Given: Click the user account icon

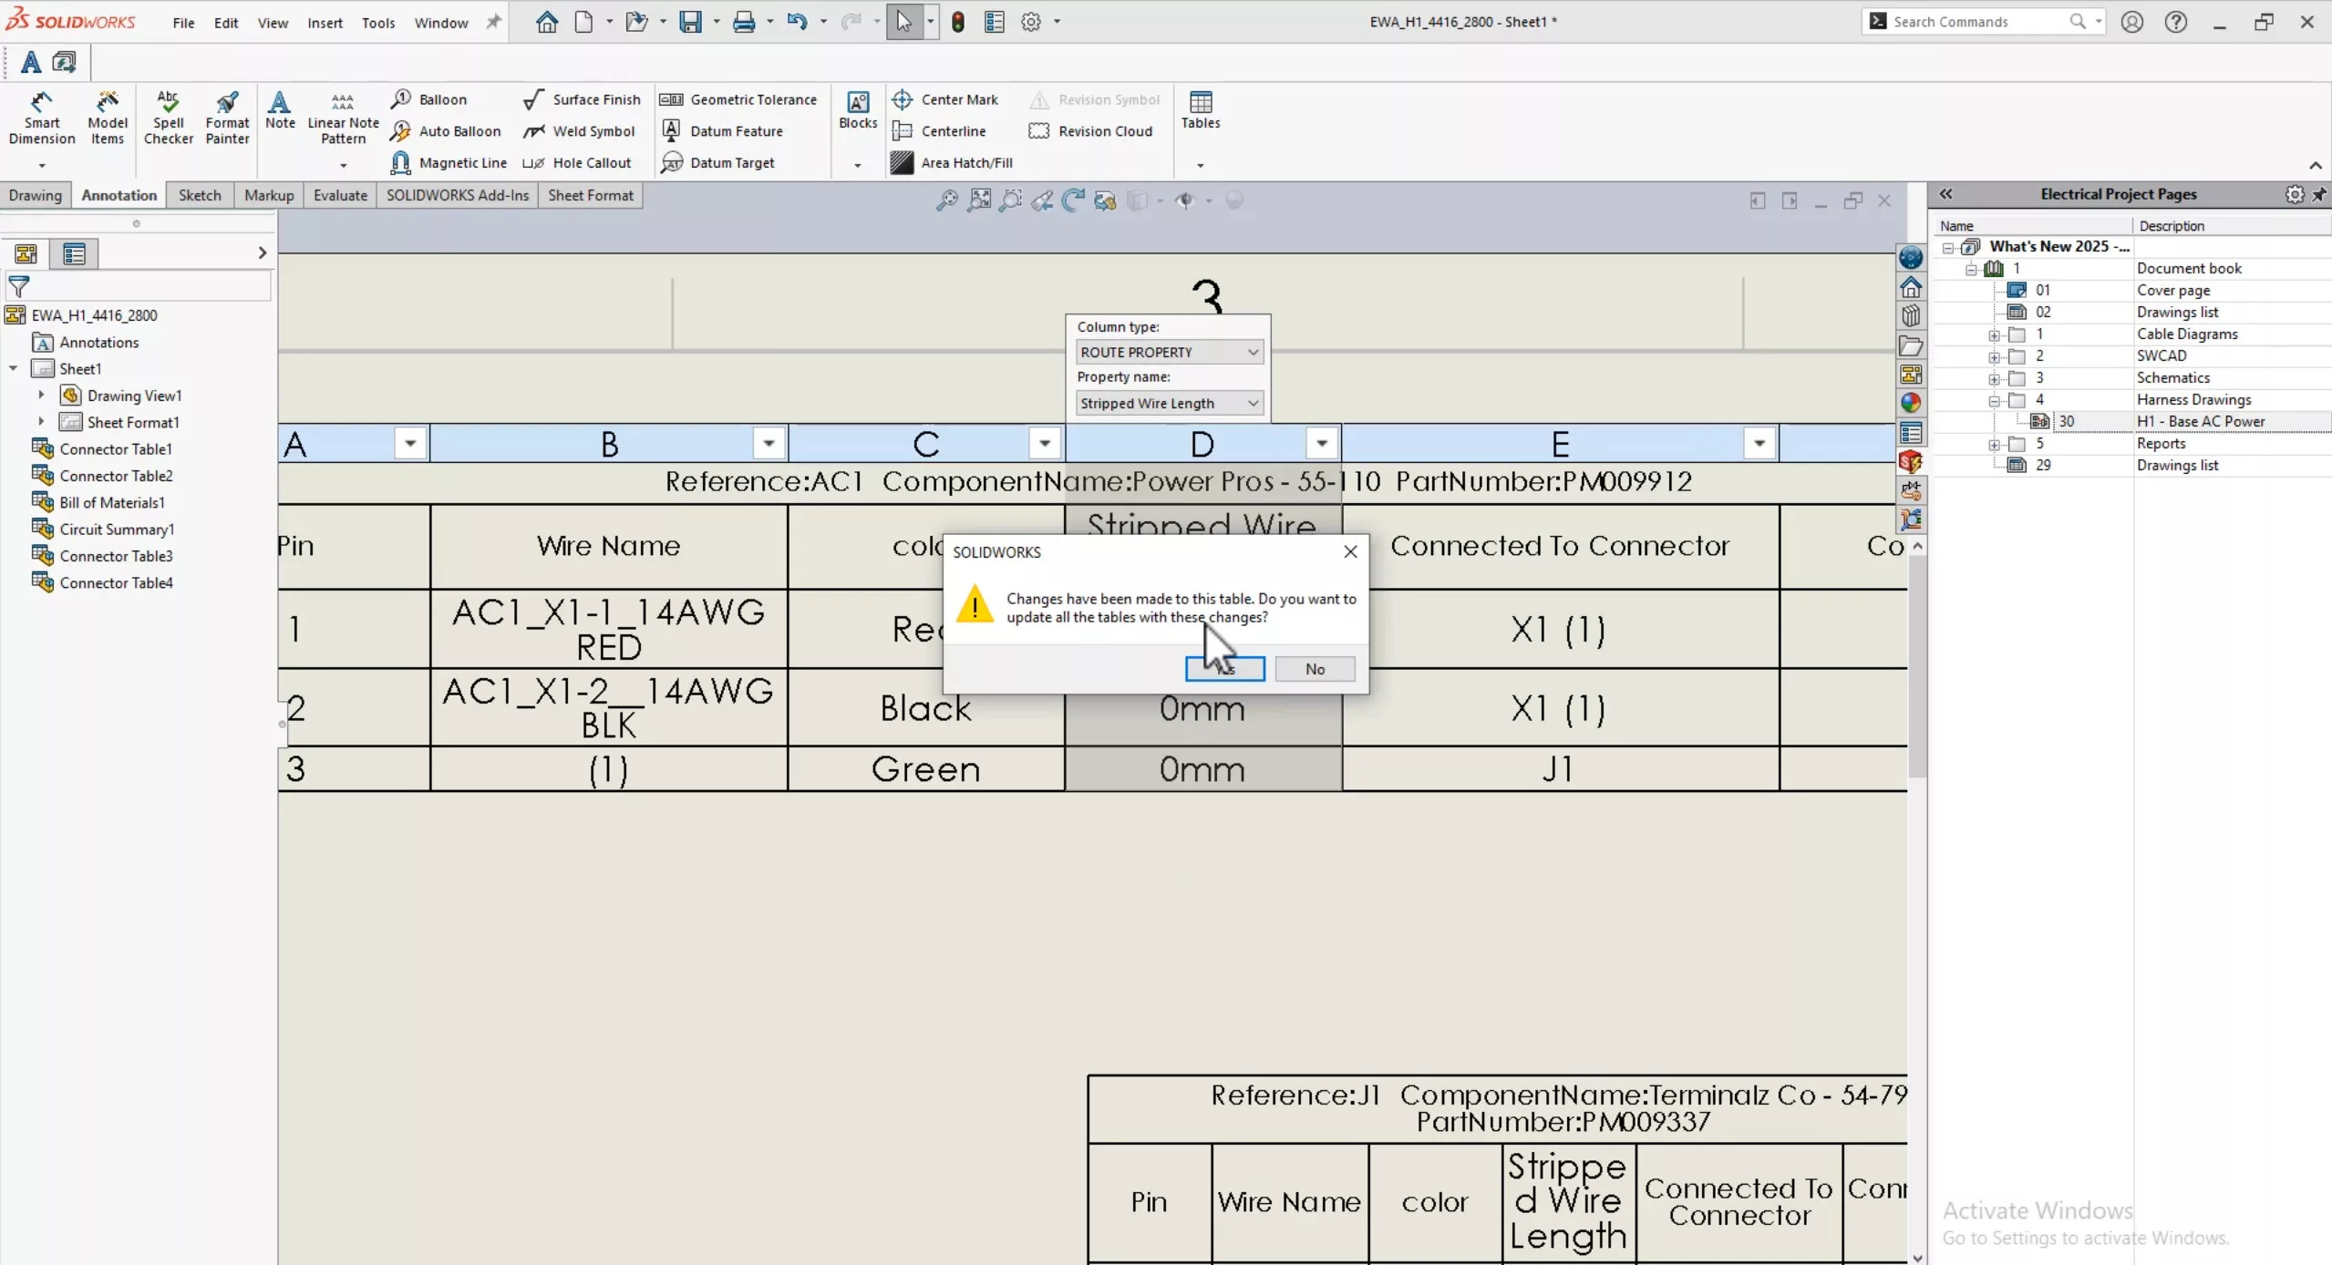Looking at the screenshot, I should tap(2131, 22).
